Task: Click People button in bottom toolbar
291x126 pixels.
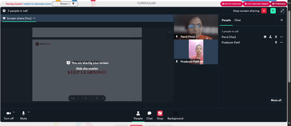Action: [138, 116]
